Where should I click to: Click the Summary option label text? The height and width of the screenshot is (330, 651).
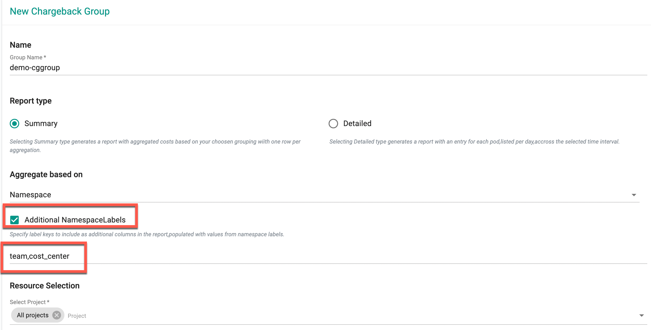[41, 124]
